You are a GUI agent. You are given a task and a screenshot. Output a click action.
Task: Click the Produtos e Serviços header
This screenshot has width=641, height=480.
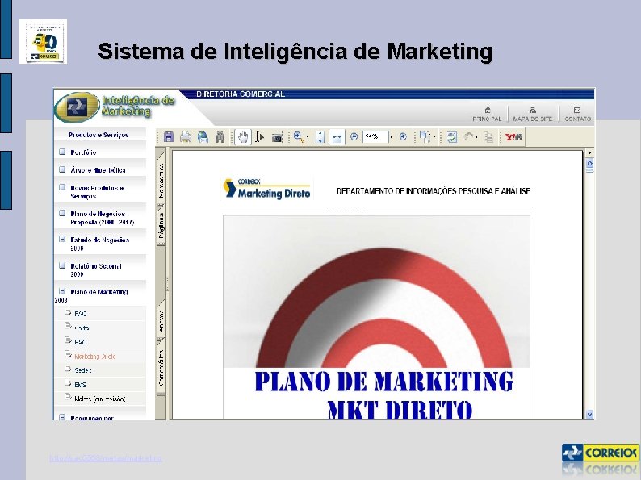coord(99,135)
